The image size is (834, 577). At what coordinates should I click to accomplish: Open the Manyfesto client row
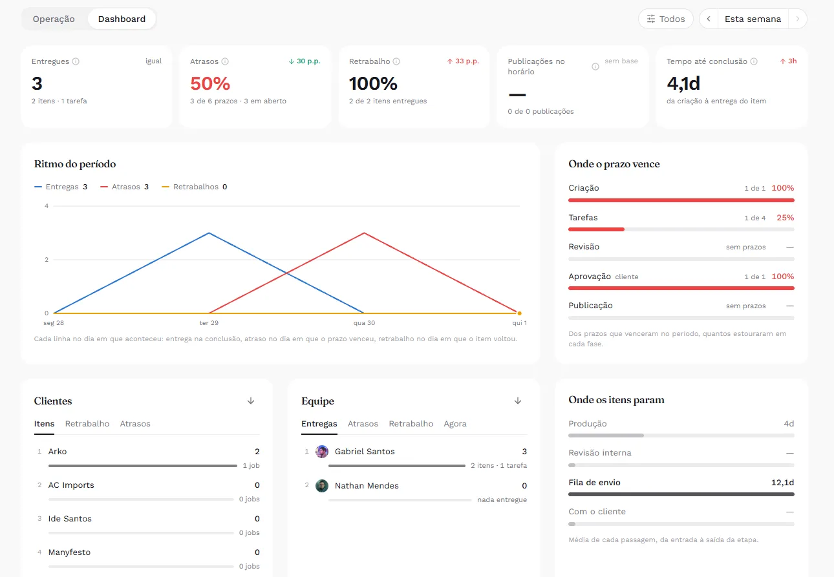click(147, 558)
